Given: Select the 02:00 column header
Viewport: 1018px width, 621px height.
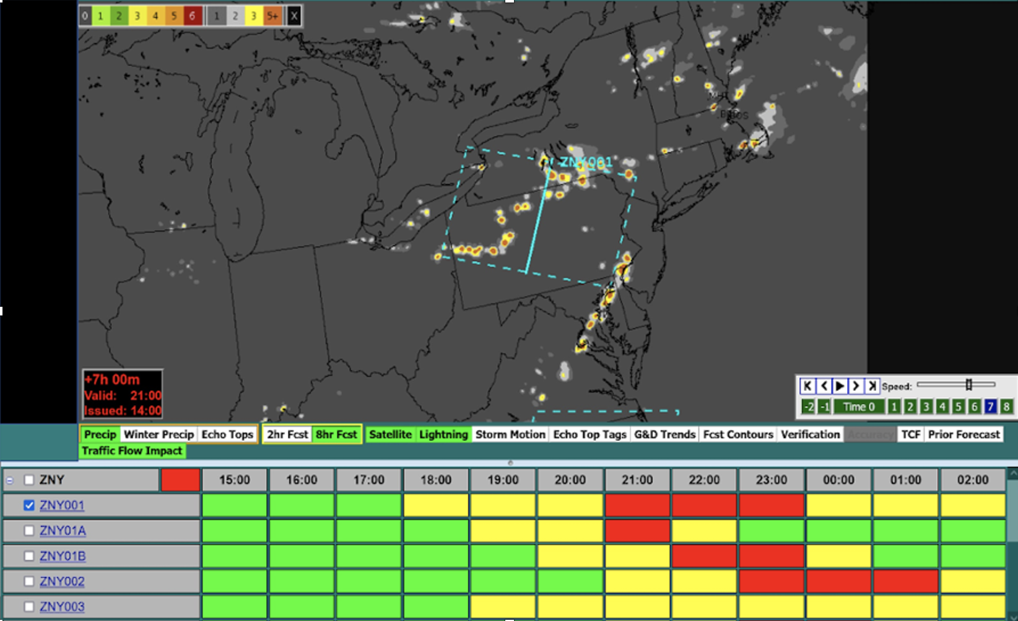Looking at the screenshot, I should (x=973, y=480).
